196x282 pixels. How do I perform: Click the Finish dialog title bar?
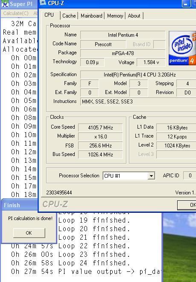pos(20,205)
